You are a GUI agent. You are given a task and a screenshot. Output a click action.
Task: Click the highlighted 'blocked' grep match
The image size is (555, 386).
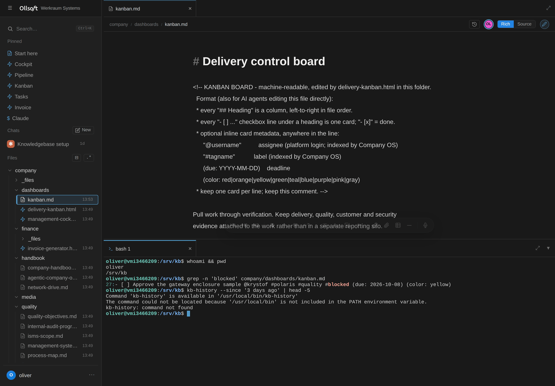point(338,284)
